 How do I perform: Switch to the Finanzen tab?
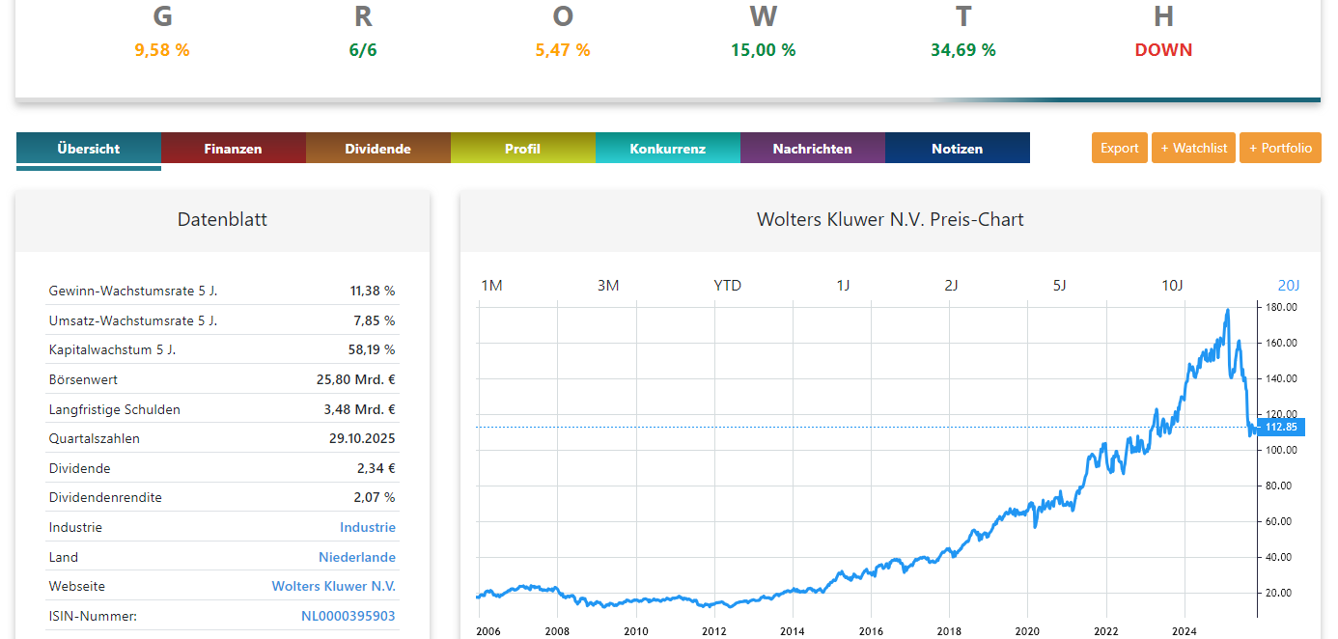pos(233,149)
